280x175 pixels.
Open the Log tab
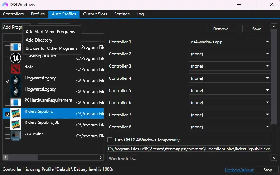140,14
